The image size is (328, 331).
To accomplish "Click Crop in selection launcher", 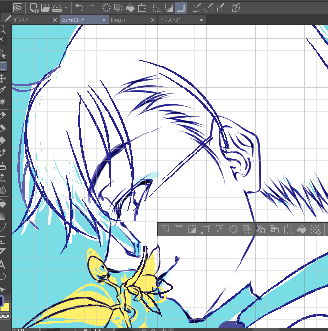I will coord(178,229).
